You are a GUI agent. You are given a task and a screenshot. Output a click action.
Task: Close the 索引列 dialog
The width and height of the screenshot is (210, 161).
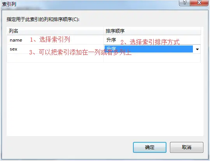click(199, 2)
